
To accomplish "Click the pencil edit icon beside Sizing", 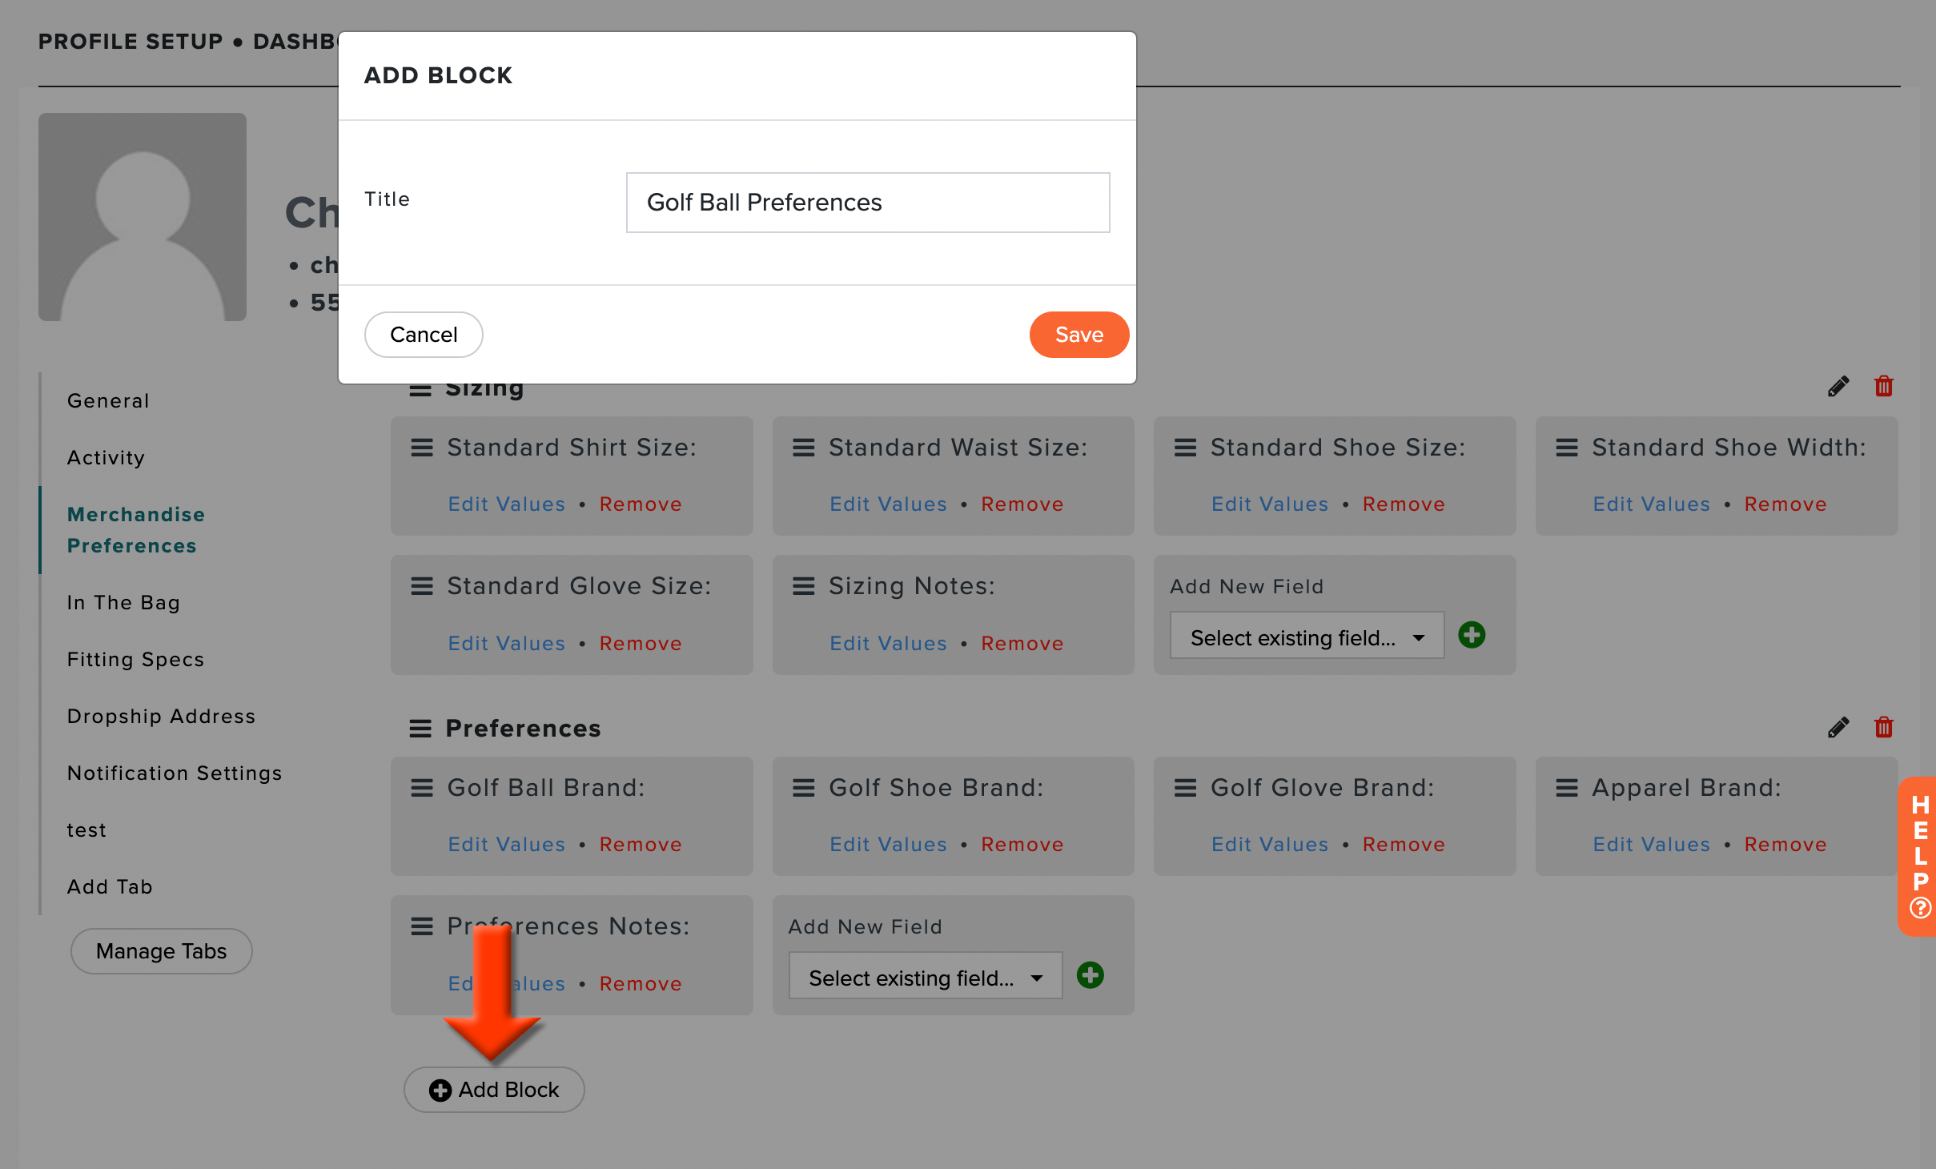I will point(1838,387).
